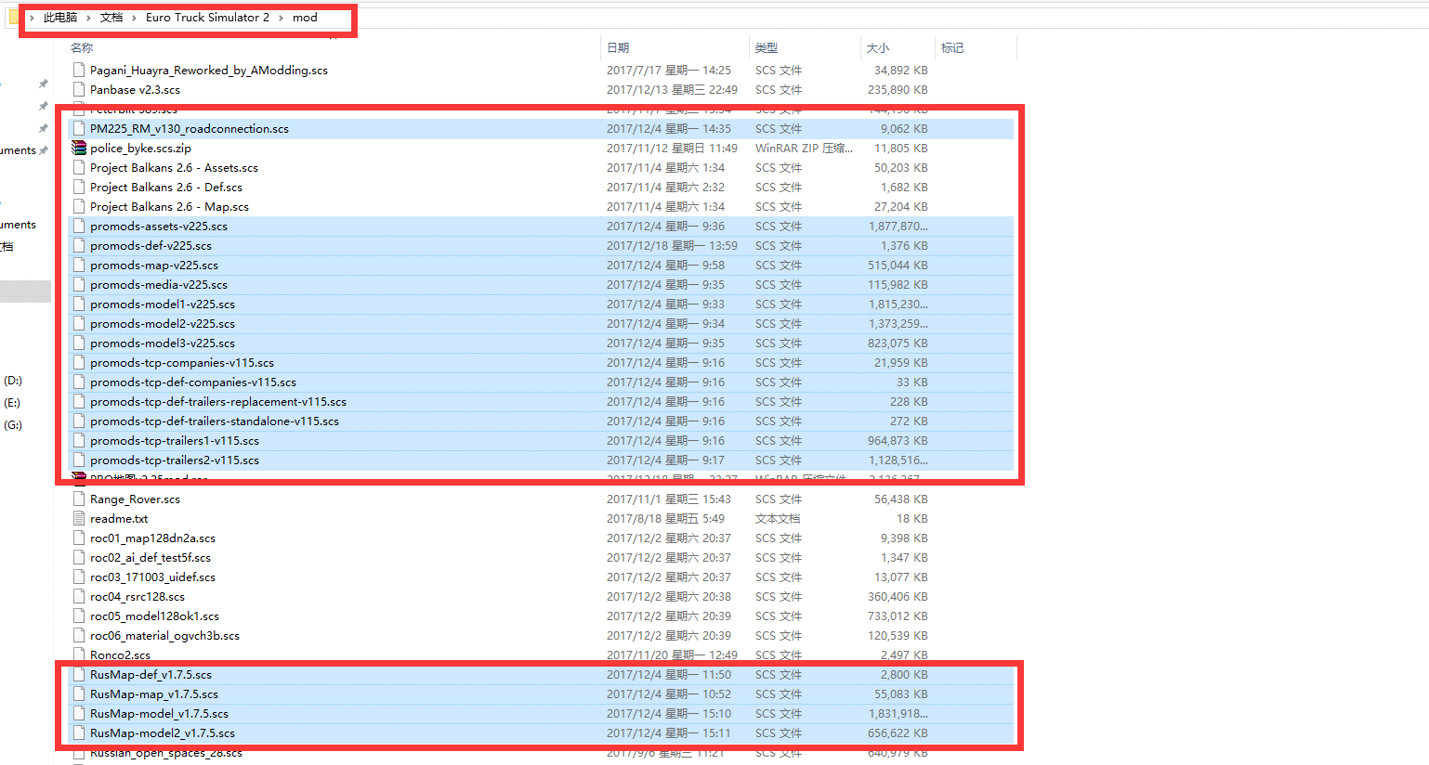Expand the chevron after 文档 in the breadcrumb
The height and width of the screenshot is (765, 1429).
click(x=134, y=18)
